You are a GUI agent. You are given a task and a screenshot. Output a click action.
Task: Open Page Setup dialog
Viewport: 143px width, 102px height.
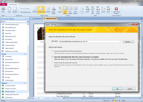click(54, 10)
